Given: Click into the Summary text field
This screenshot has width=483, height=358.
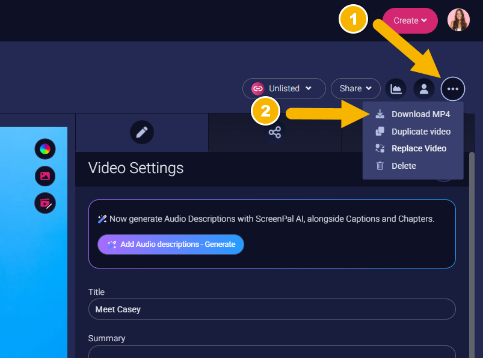Looking at the screenshot, I should 272,351.
